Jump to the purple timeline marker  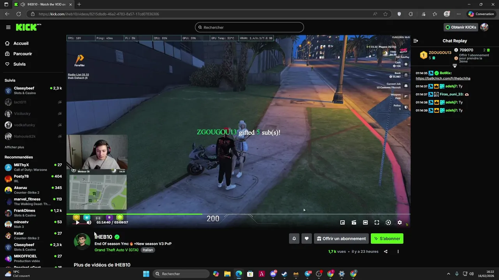(109, 217)
